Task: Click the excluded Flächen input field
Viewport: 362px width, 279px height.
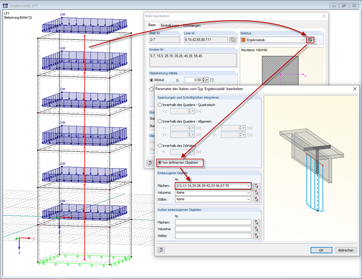Action: (213, 222)
